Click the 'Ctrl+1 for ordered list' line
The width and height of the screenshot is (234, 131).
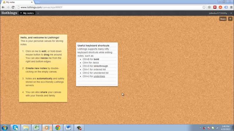coord(94,70)
